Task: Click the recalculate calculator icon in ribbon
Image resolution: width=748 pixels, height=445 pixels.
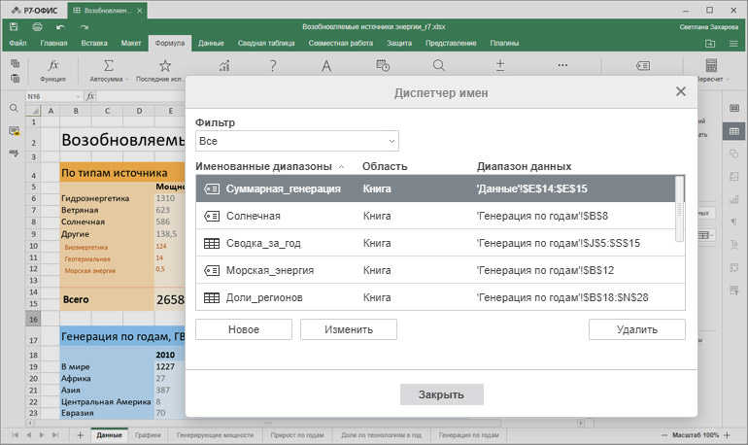Action: click(x=711, y=65)
